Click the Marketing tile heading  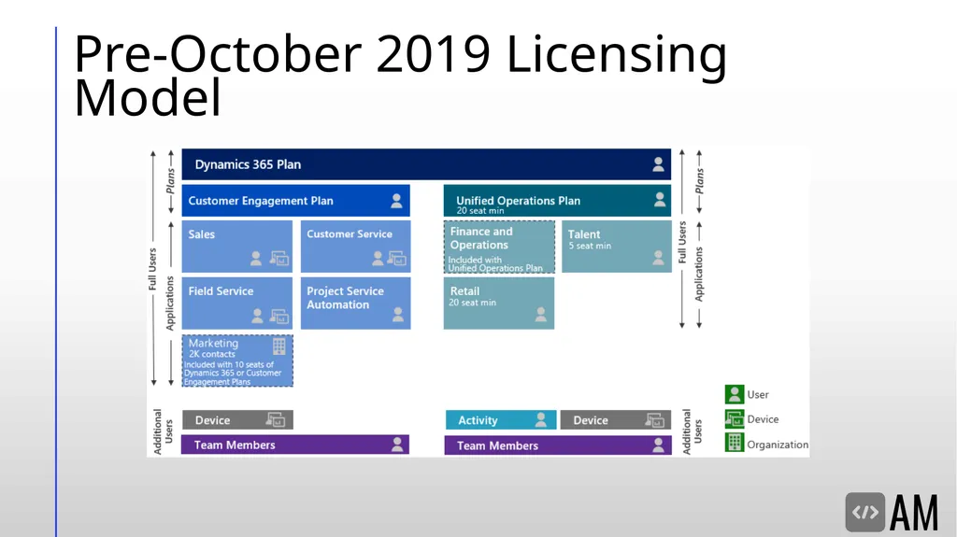[213, 343]
